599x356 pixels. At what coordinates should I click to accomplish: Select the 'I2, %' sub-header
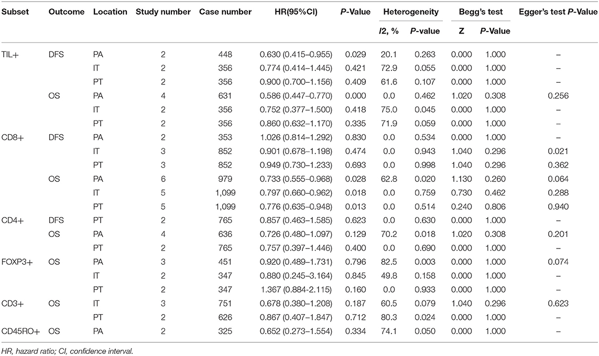[389, 31]
